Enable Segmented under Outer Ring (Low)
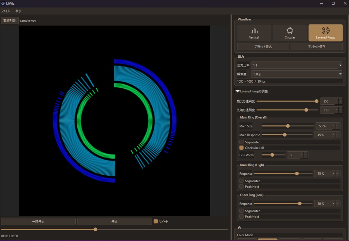The height and width of the screenshot is (241, 349). click(x=242, y=211)
